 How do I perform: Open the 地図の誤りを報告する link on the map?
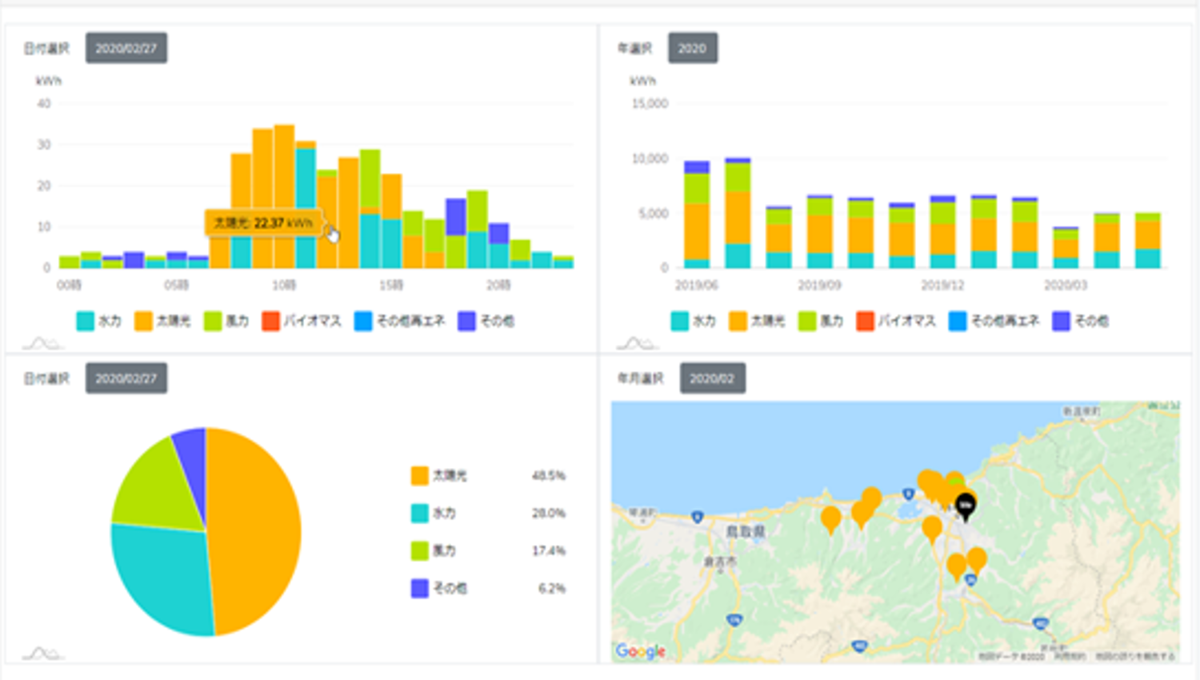click(x=1134, y=656)
